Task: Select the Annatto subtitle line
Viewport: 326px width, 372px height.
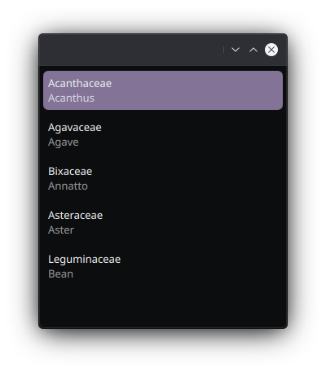Action: (x=68, y=186)
